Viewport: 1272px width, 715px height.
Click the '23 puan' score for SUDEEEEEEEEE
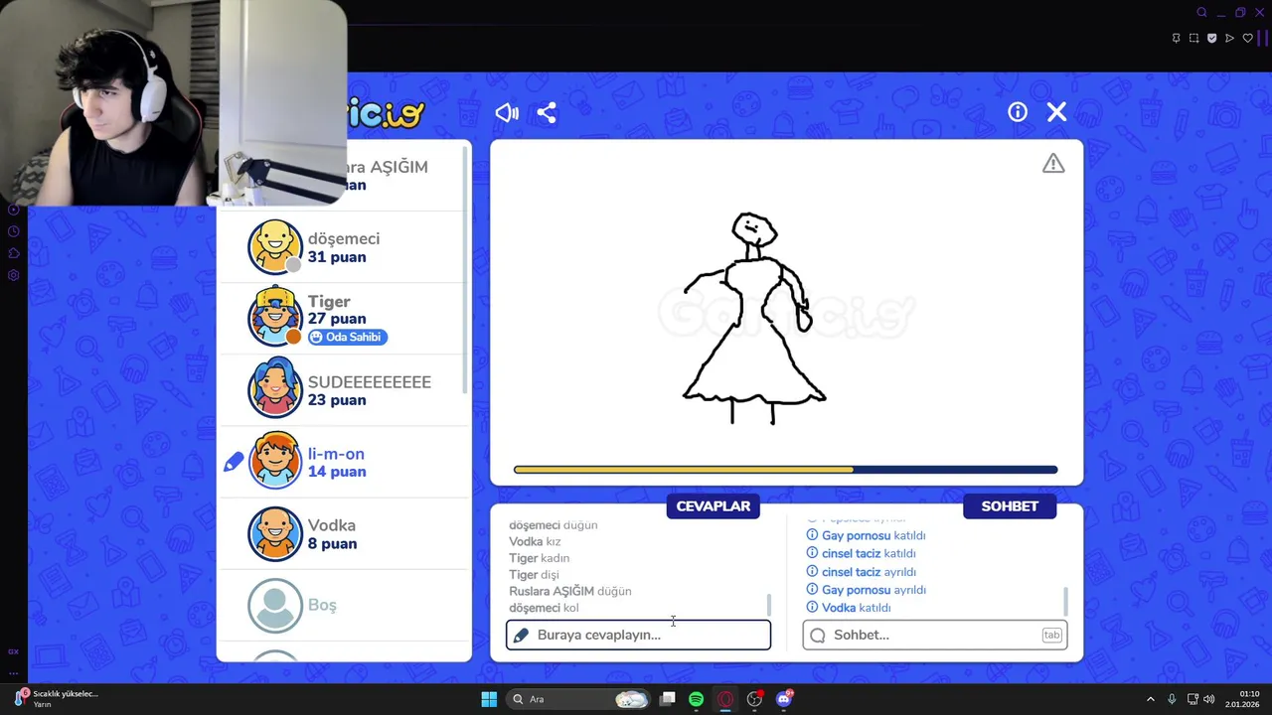click(x=337, y=400)
